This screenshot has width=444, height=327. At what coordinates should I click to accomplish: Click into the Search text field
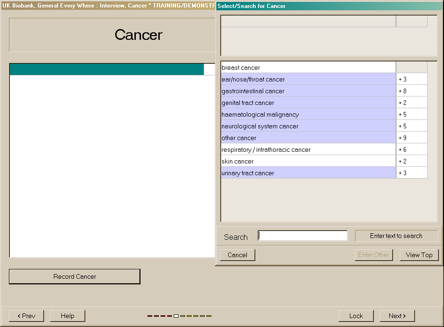click(x=303, y=236)
